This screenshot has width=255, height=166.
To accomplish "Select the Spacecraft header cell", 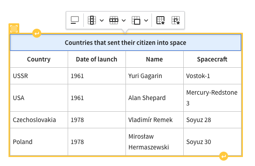I will point(212,59).
